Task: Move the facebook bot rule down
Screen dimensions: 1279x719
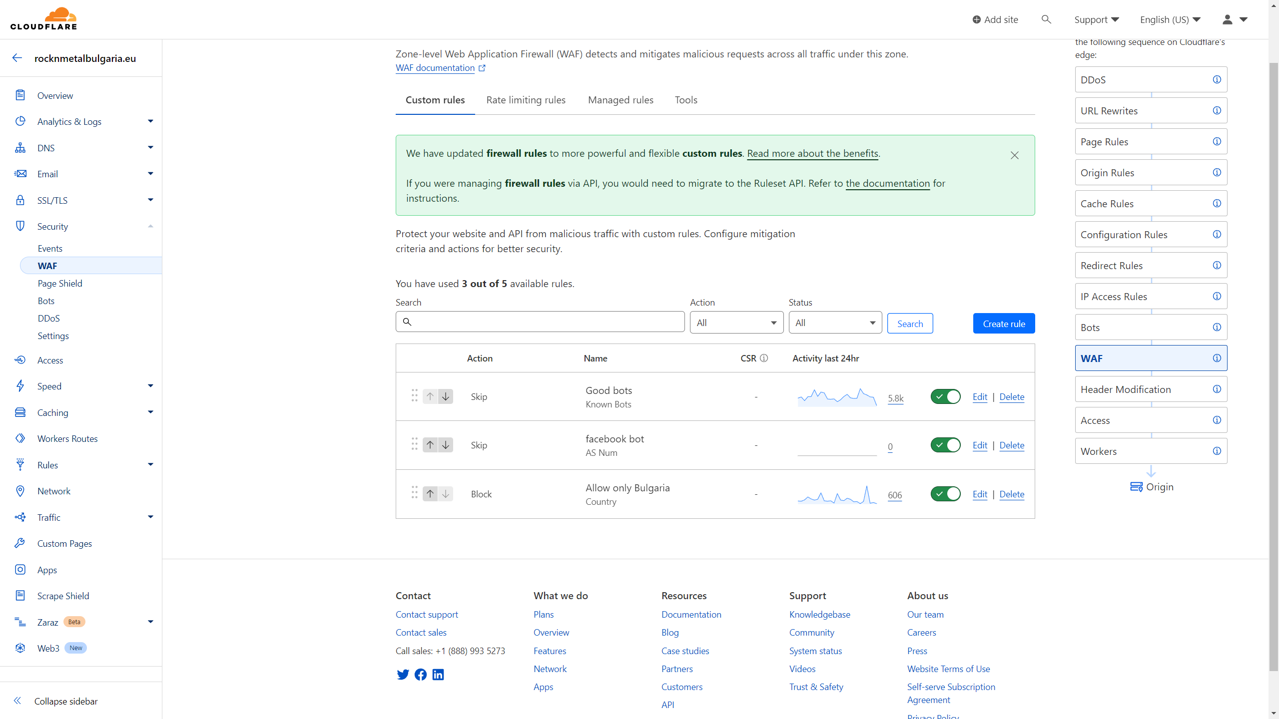Action: 446,445
